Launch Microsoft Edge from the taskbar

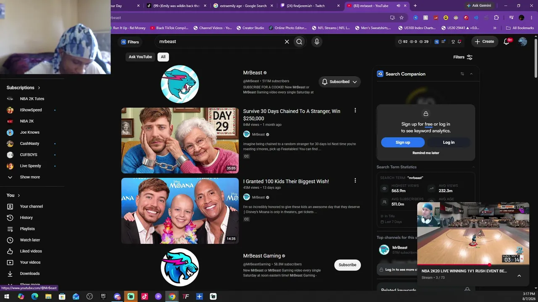point(34,297)
